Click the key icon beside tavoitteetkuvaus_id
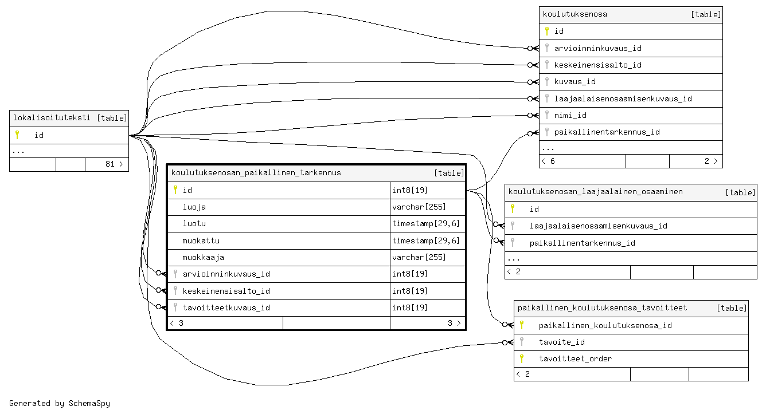The height and width of the screenshot is (414, 766). [x=175, y=307]
